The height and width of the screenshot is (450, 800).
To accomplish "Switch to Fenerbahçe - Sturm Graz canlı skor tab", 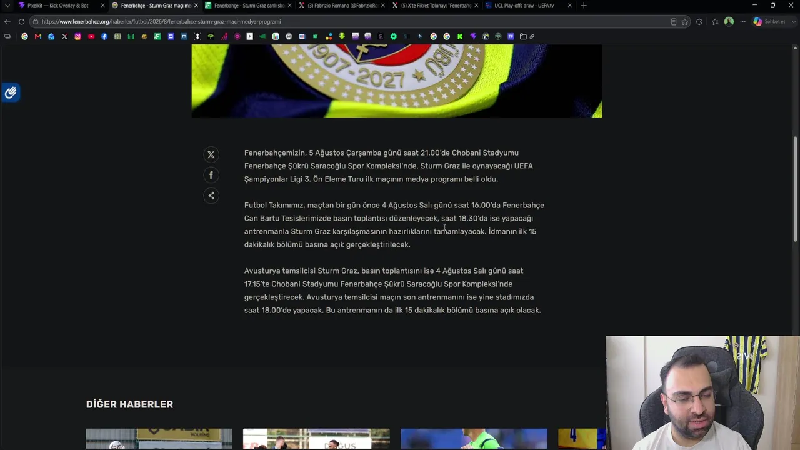I will point(247,6).
